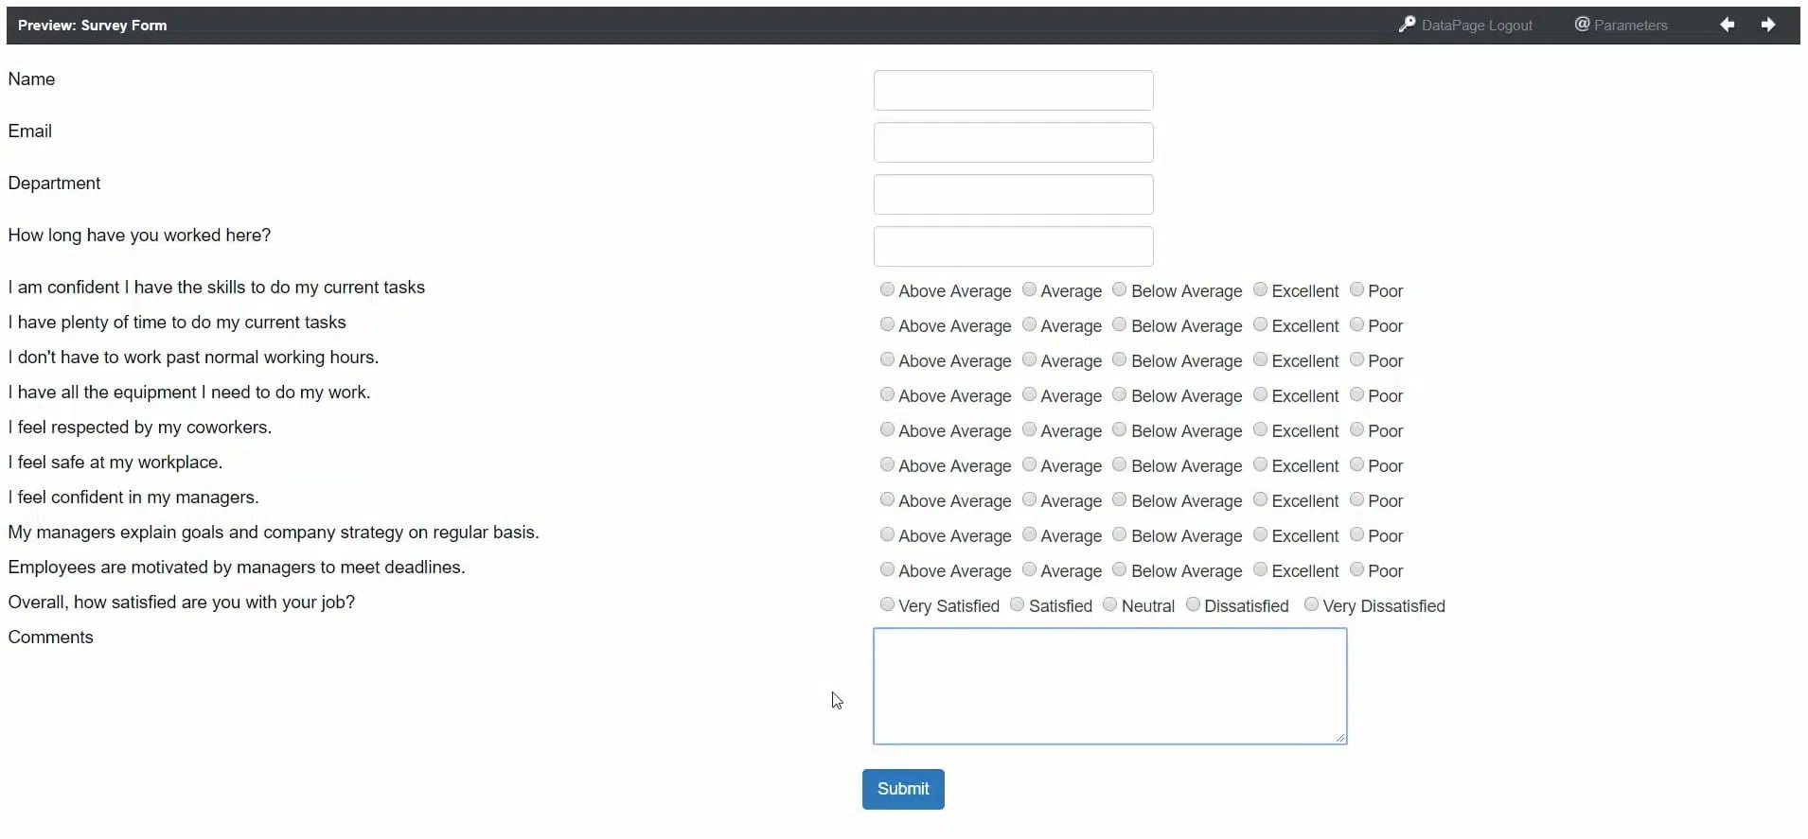
Task: Submit the survey form
Action: [902, 789]
